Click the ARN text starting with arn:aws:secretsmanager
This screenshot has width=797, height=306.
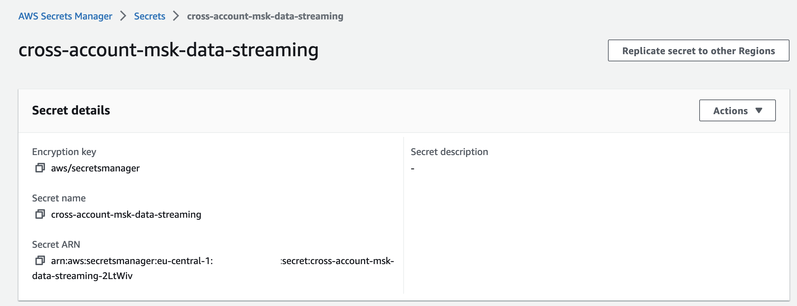131,261
